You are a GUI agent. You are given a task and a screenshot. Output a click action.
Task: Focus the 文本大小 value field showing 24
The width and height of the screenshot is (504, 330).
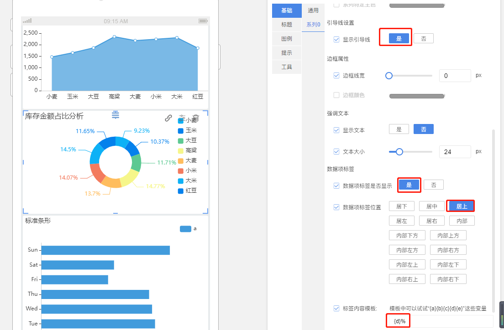[x=455, y=152]
